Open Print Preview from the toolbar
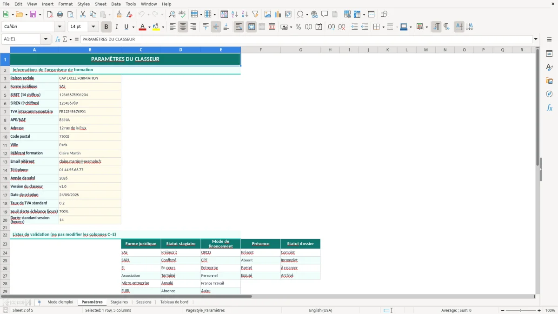Screen dimensions: 558x314 [70, 14]
